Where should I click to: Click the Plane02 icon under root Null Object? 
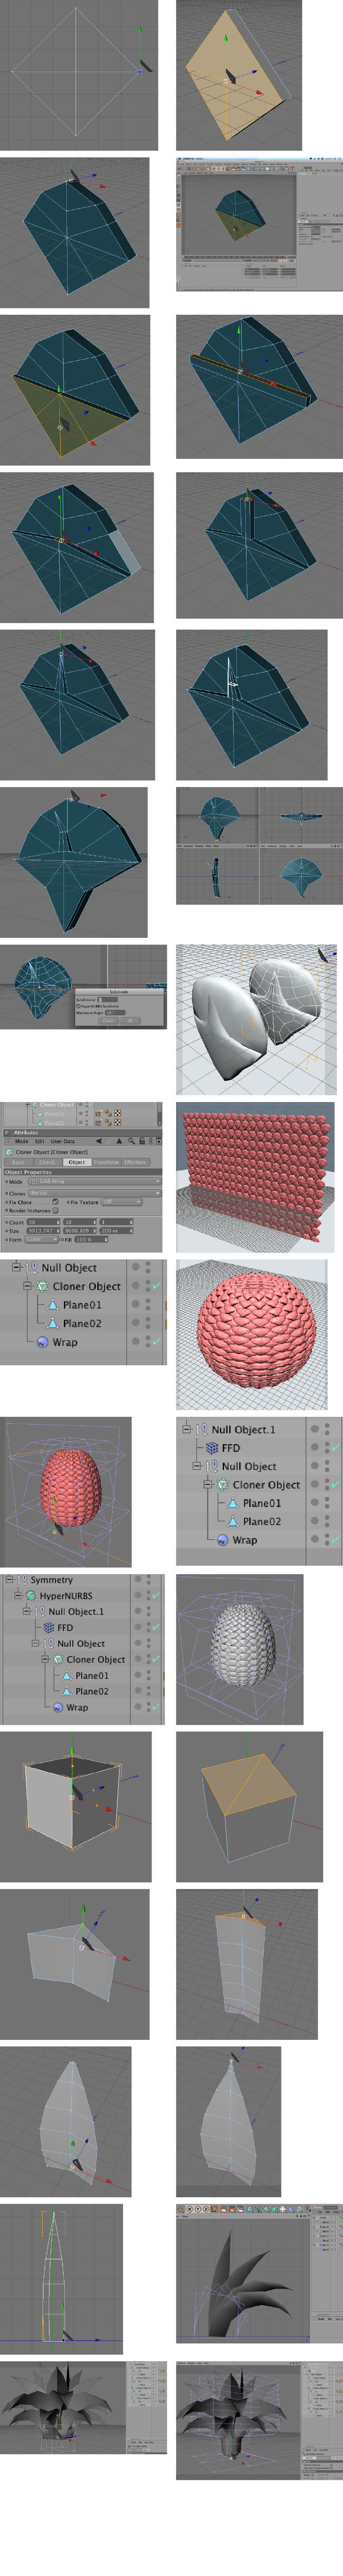coord(53,1323)
